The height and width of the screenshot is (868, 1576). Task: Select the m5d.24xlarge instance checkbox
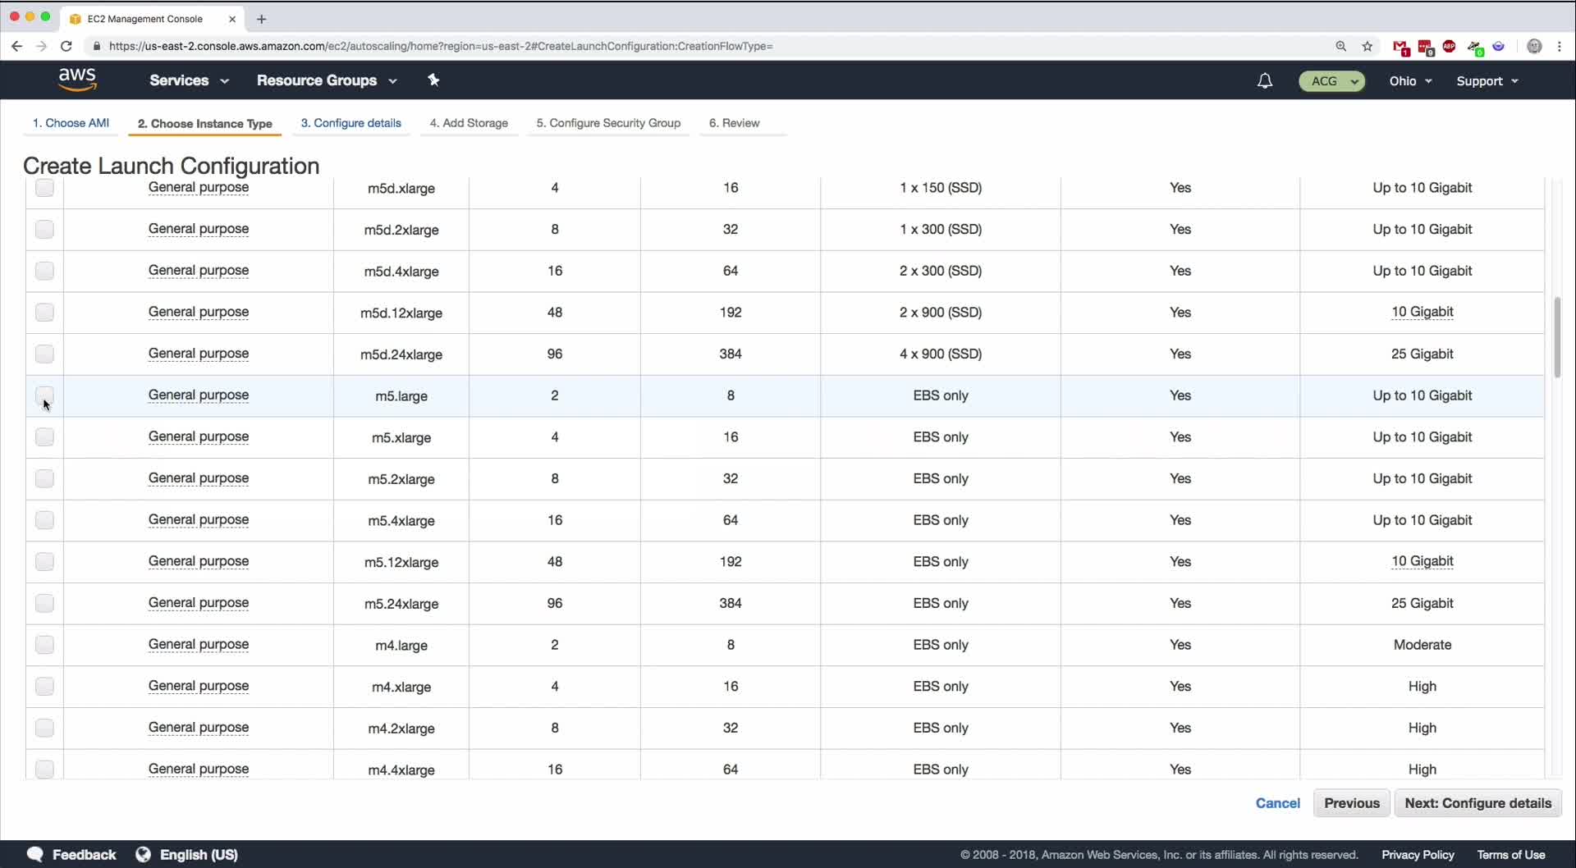pos(44,354)
